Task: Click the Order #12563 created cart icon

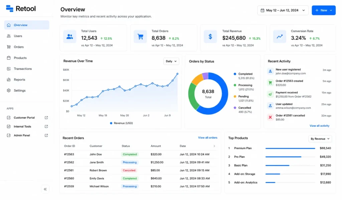Action: coord(270,83)
